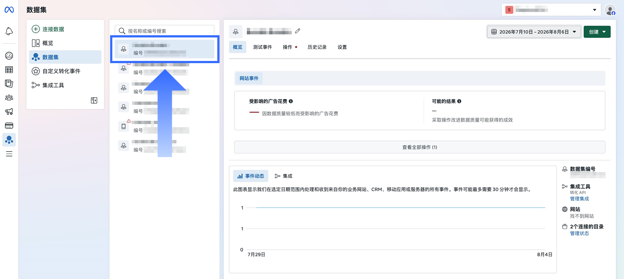Open the gauge dashboard icon in left rail
The image size is (624, 279).
click(x=9, y=55)
